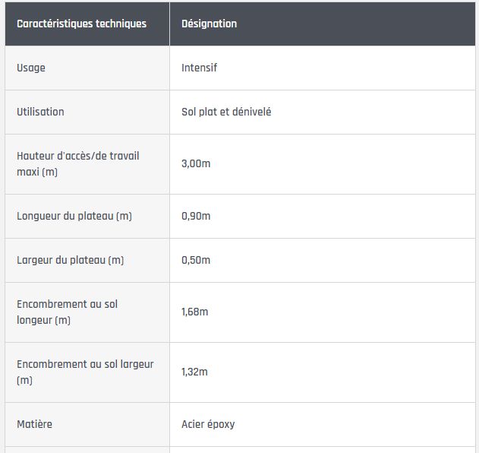Viewport: 479px width, 453px height.
Task: Select the '1,32m' footprint width value
Action: [194, 372]
